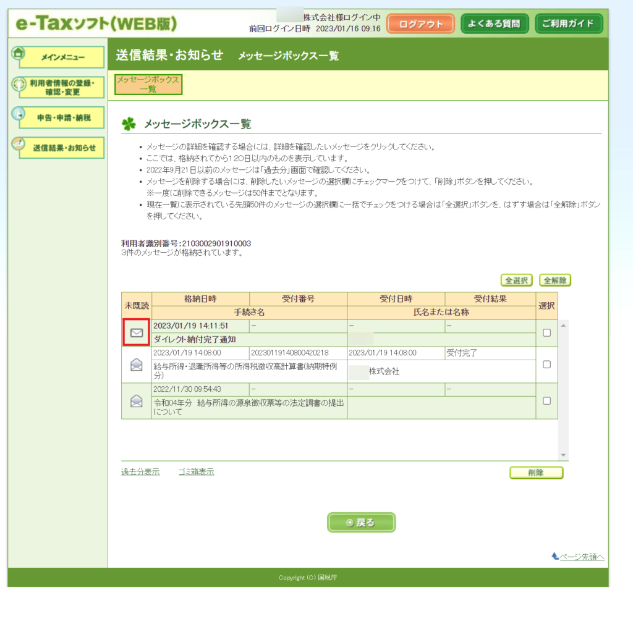Click the icon beside 利用者情報の登録・確認・変更

click(x=19, y=84)
